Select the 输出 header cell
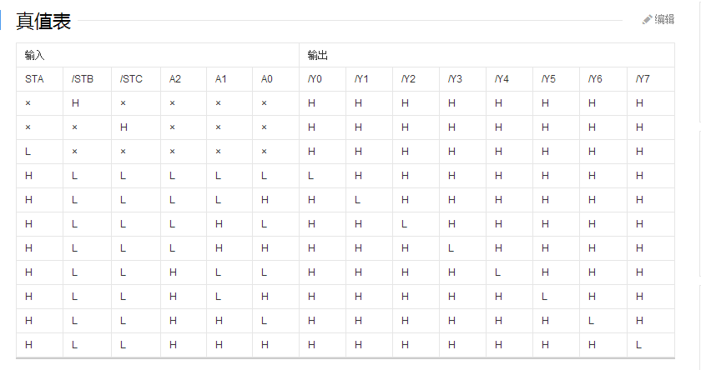 317,55
